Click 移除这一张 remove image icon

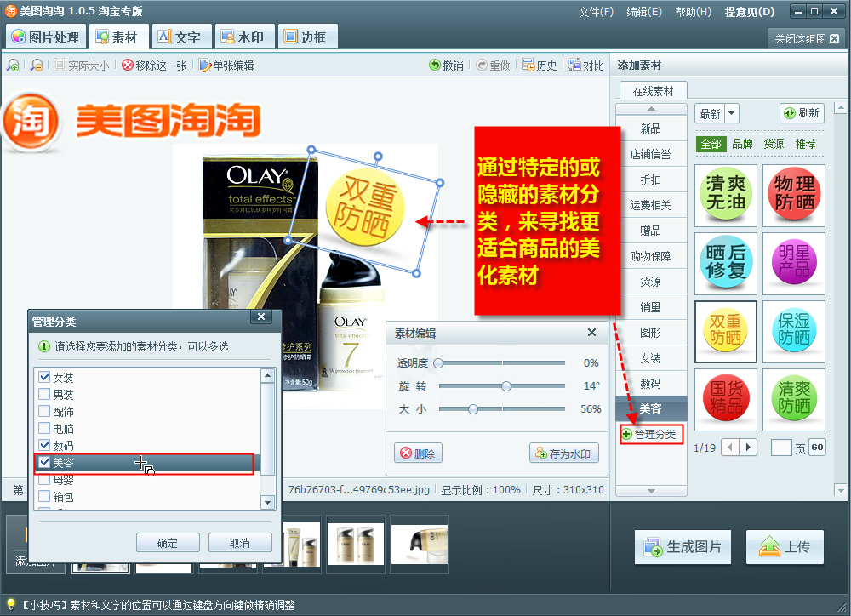[128, 66]
